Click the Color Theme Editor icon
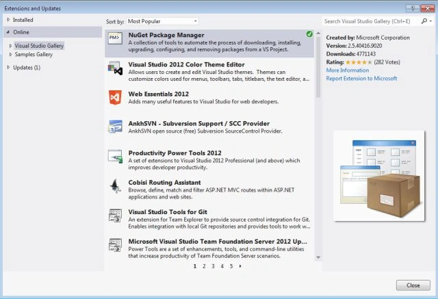The width and height of the screenshot is (438, 299). (115, 68)
